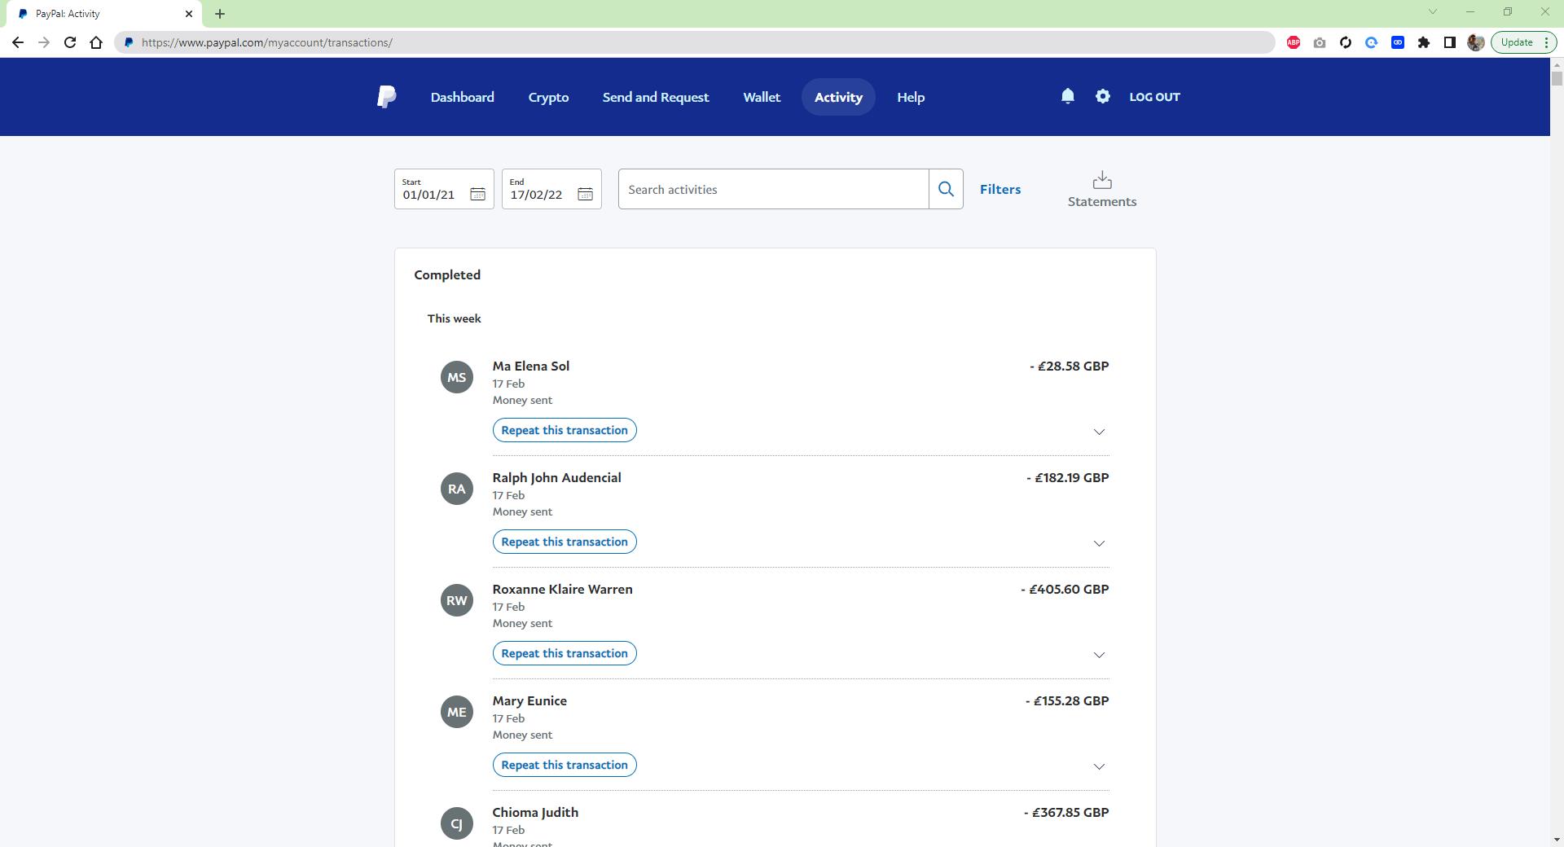Open Send and Request page
This screenshot has height=847, width=1564.
pos(655,97)
